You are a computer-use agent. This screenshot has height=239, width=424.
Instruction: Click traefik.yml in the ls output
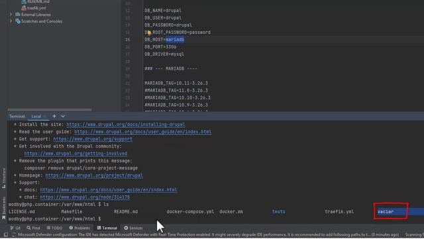coord(339,212)
